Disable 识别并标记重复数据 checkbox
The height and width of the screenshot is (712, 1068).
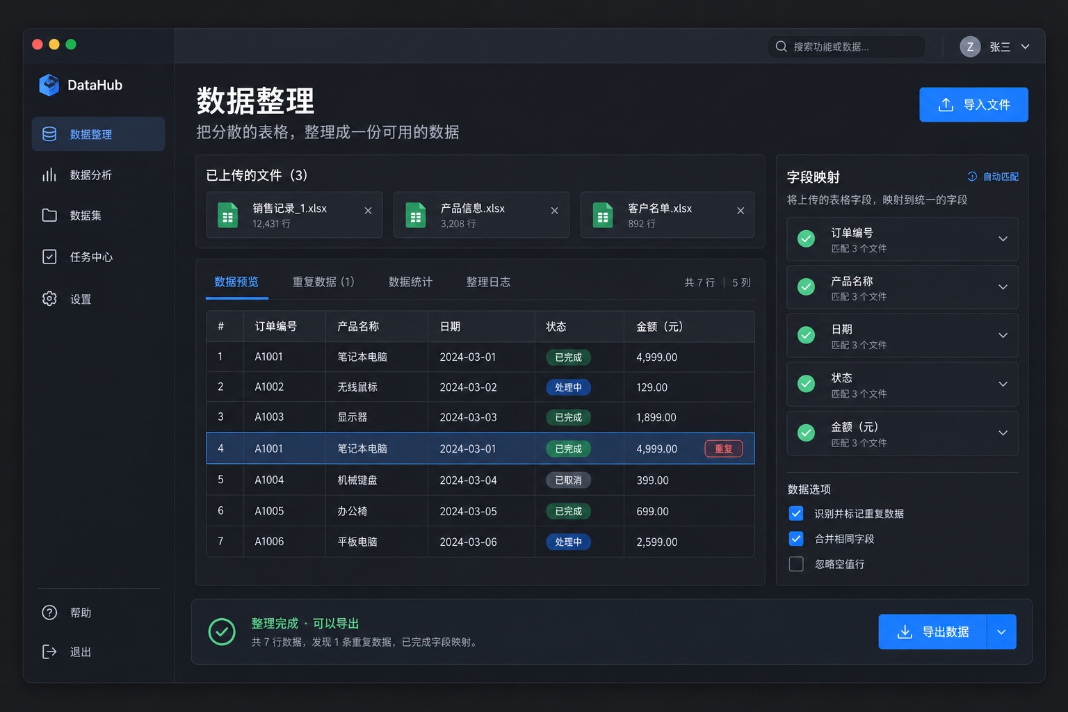(x=796, y=513)
